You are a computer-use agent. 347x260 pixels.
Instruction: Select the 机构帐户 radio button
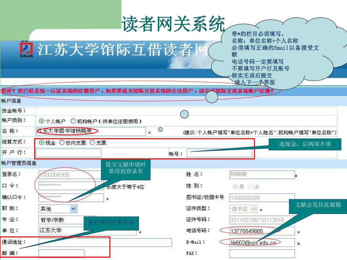click(73, 121)
